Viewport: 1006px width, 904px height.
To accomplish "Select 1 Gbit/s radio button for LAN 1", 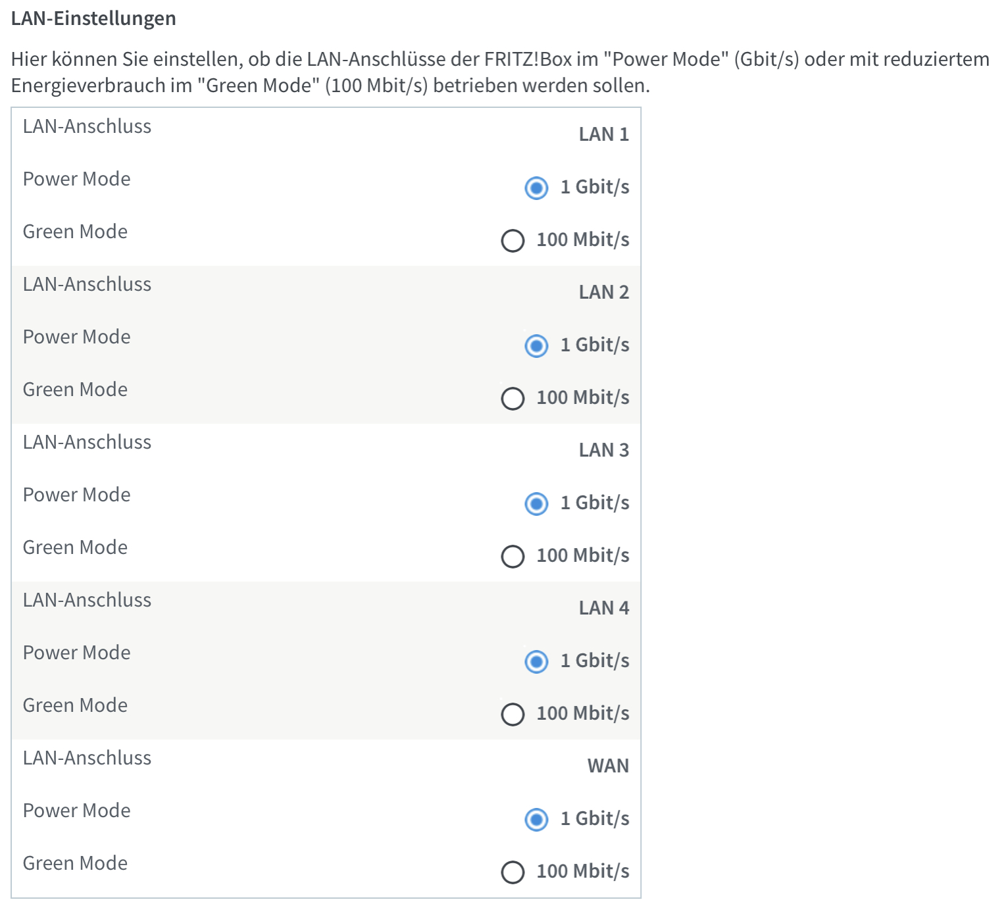I will [536, 188].
